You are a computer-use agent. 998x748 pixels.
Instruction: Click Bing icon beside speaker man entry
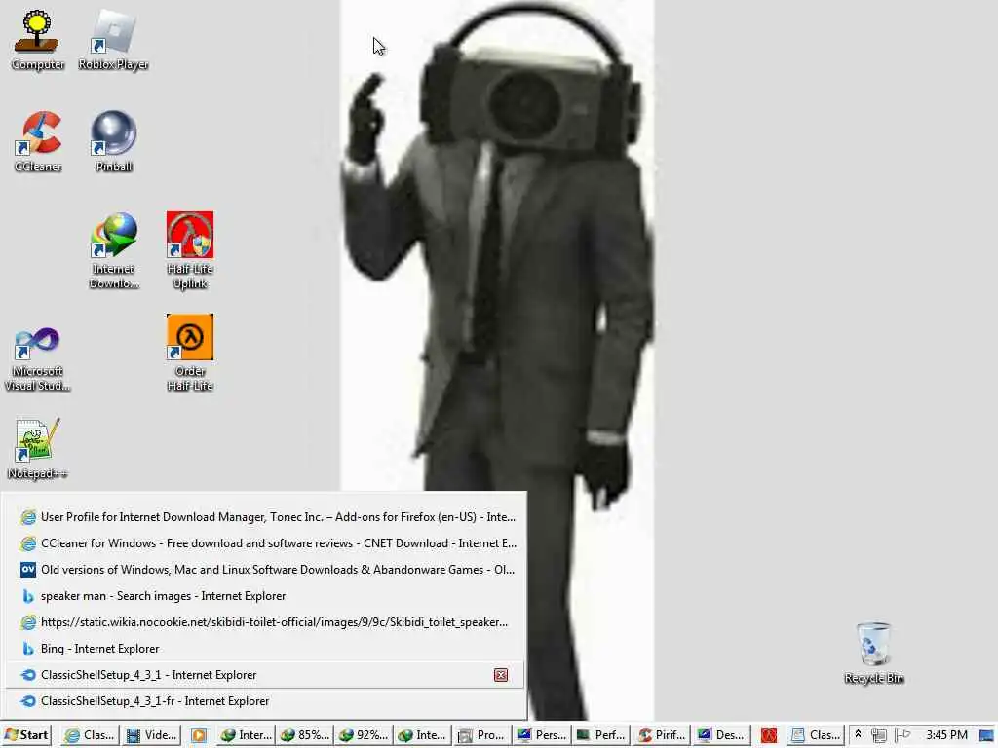(27, 596)
